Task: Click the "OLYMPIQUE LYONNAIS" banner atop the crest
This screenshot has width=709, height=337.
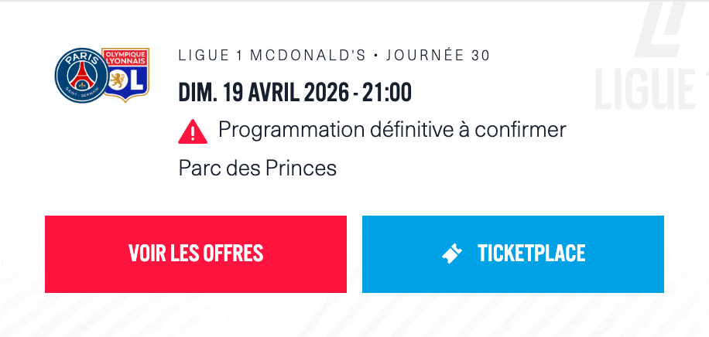Action: click(126, 57)
